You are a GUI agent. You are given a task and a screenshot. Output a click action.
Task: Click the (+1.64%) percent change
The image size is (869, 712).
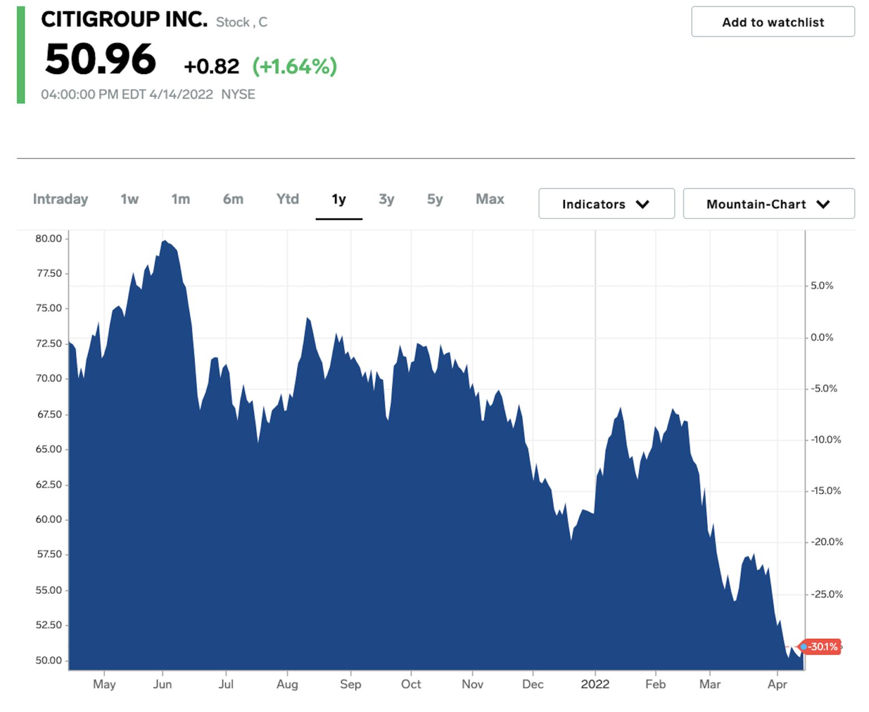pos(294,66)
